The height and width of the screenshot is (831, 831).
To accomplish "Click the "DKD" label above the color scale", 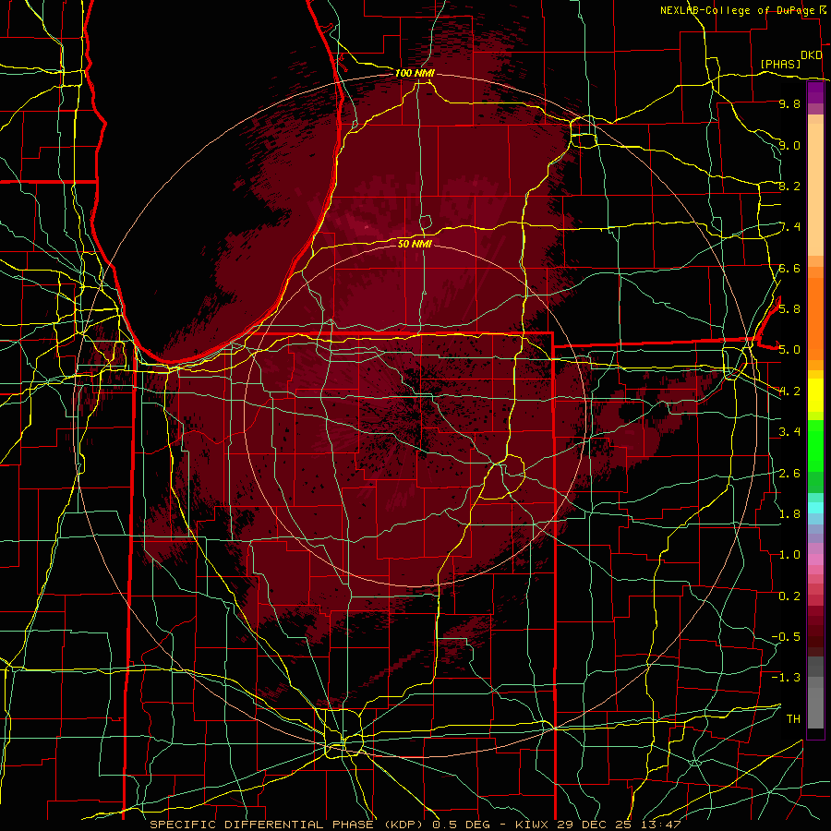I will (x=812, y=55).
